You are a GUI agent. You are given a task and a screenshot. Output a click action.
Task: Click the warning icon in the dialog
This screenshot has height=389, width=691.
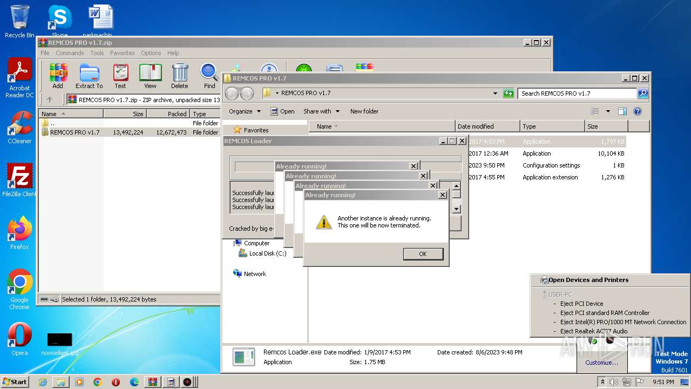coord(323,222)
